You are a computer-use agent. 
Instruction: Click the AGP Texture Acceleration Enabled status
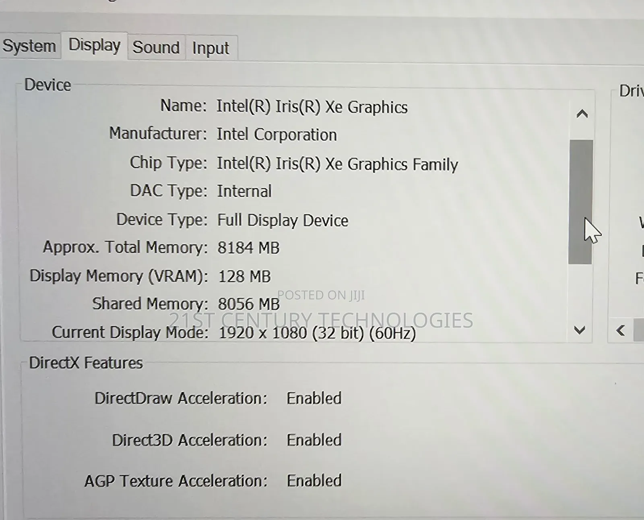[x=314, y=481]
